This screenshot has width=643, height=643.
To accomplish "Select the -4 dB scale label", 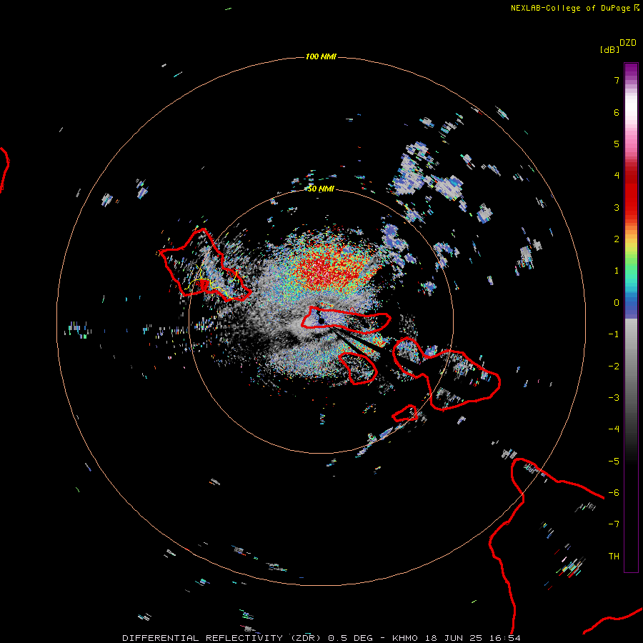I will [x=614, y=429].
